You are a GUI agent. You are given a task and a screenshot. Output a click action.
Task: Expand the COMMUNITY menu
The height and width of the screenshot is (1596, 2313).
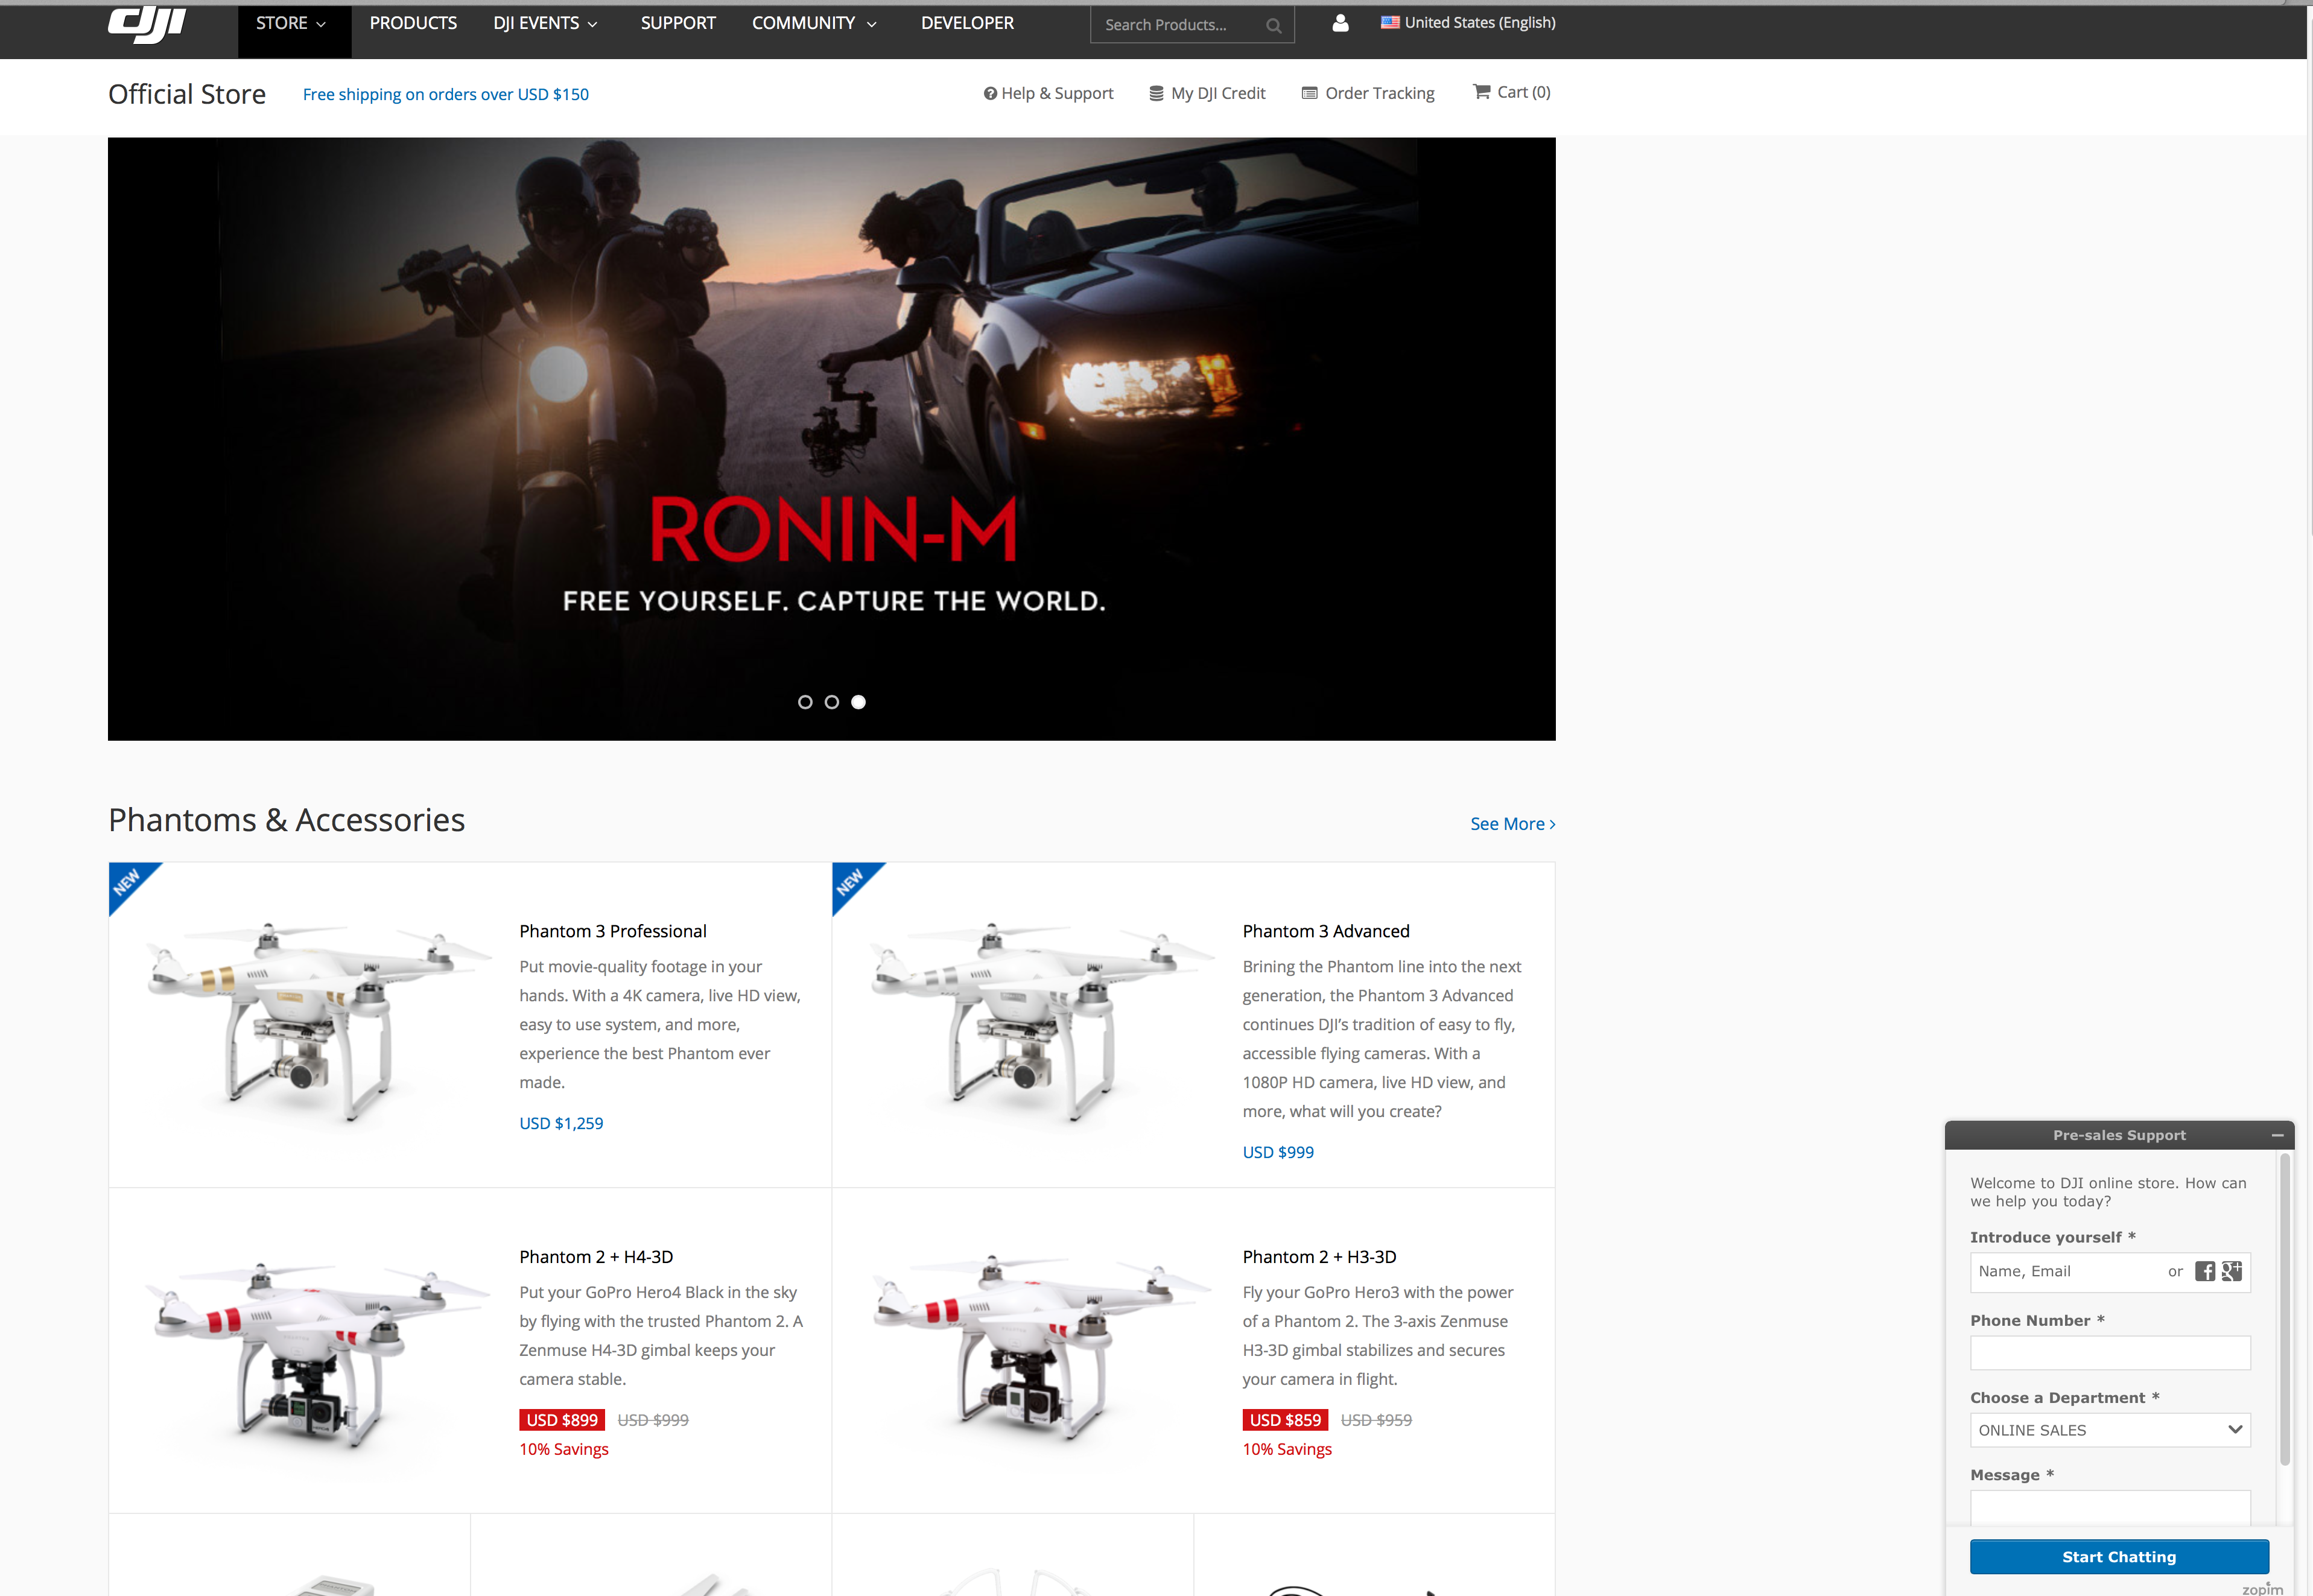coord(815,23)
